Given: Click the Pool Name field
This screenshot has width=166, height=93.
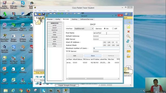Looking at the screenshot, I should pyautogui.click(x=106, y=33).
